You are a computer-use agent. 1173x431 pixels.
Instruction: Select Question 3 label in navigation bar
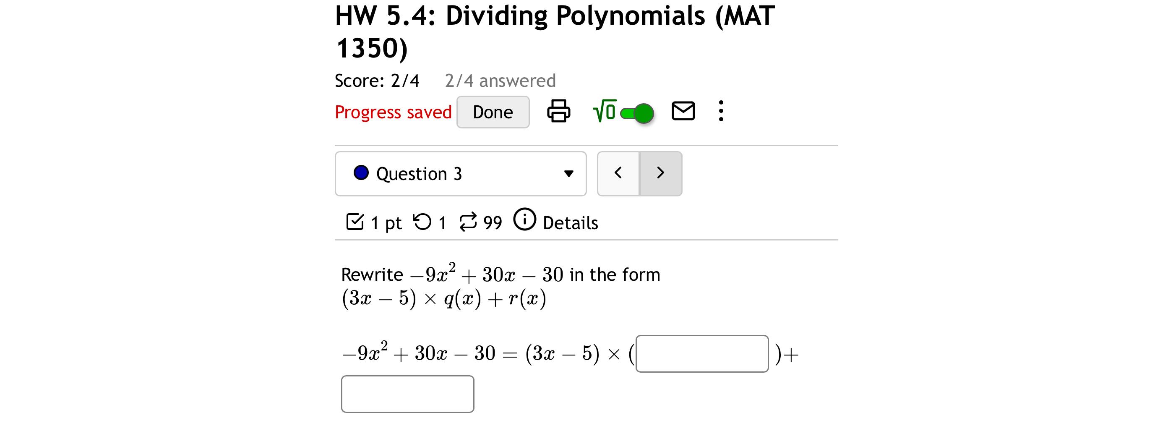coord(420,173)
